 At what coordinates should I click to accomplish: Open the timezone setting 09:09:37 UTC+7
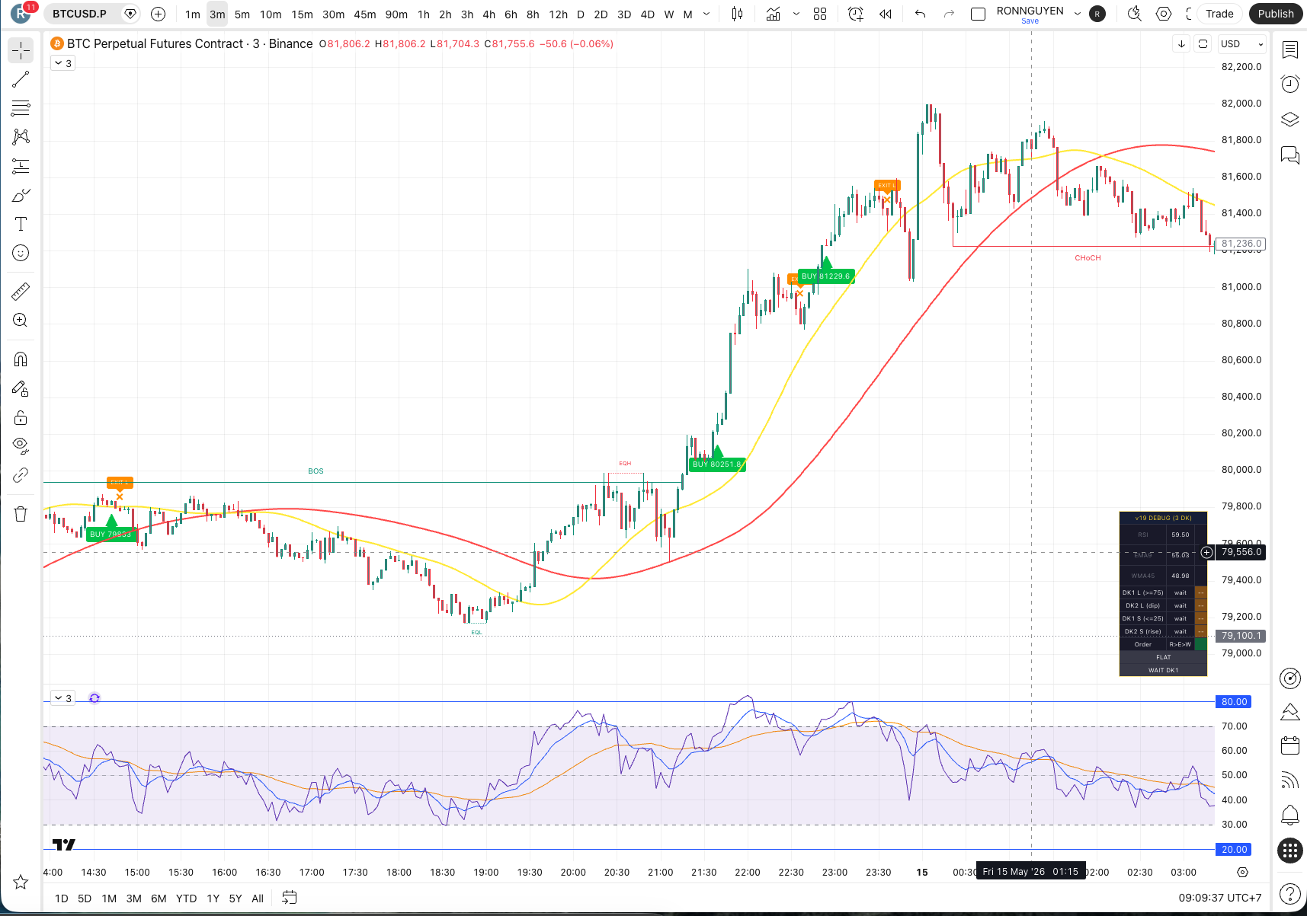pyautogui.click(x=1219, y=898)
